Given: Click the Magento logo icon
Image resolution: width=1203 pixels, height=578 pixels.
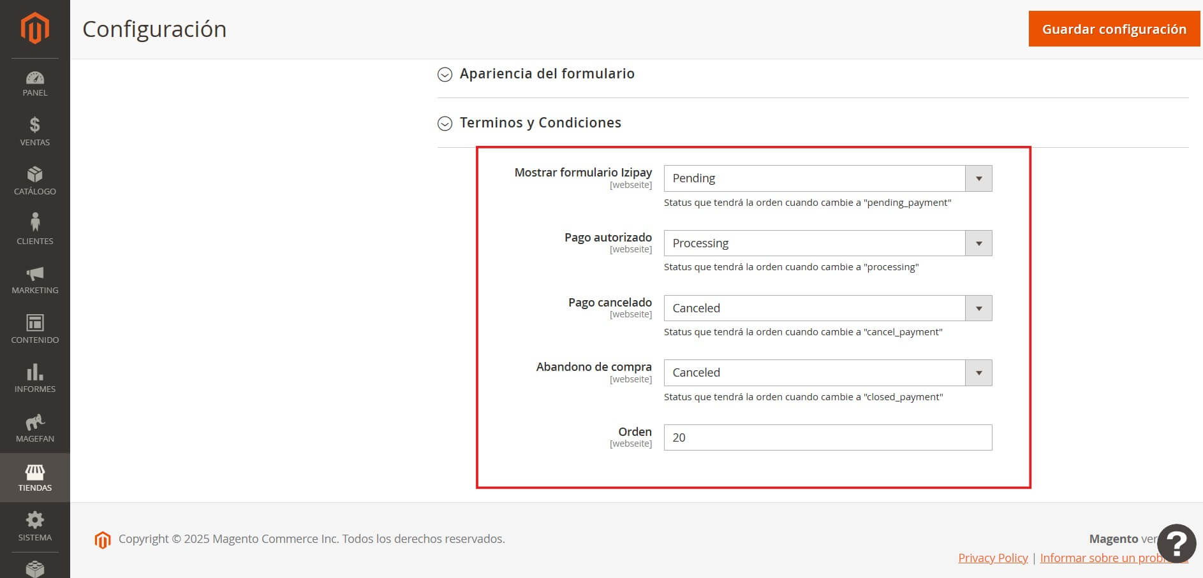Looking at the screenshot, I should 34,29.
